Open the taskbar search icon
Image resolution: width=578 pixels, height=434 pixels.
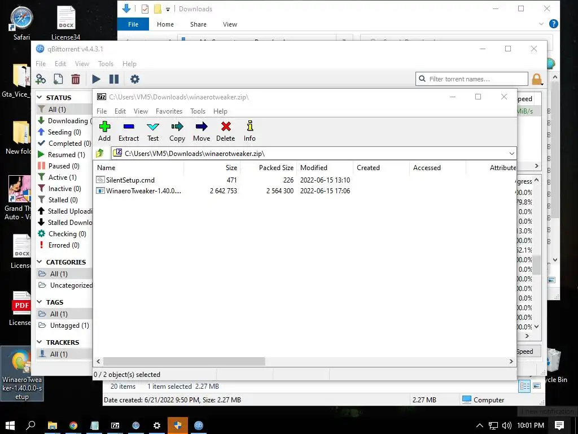(x=30, y=425)
